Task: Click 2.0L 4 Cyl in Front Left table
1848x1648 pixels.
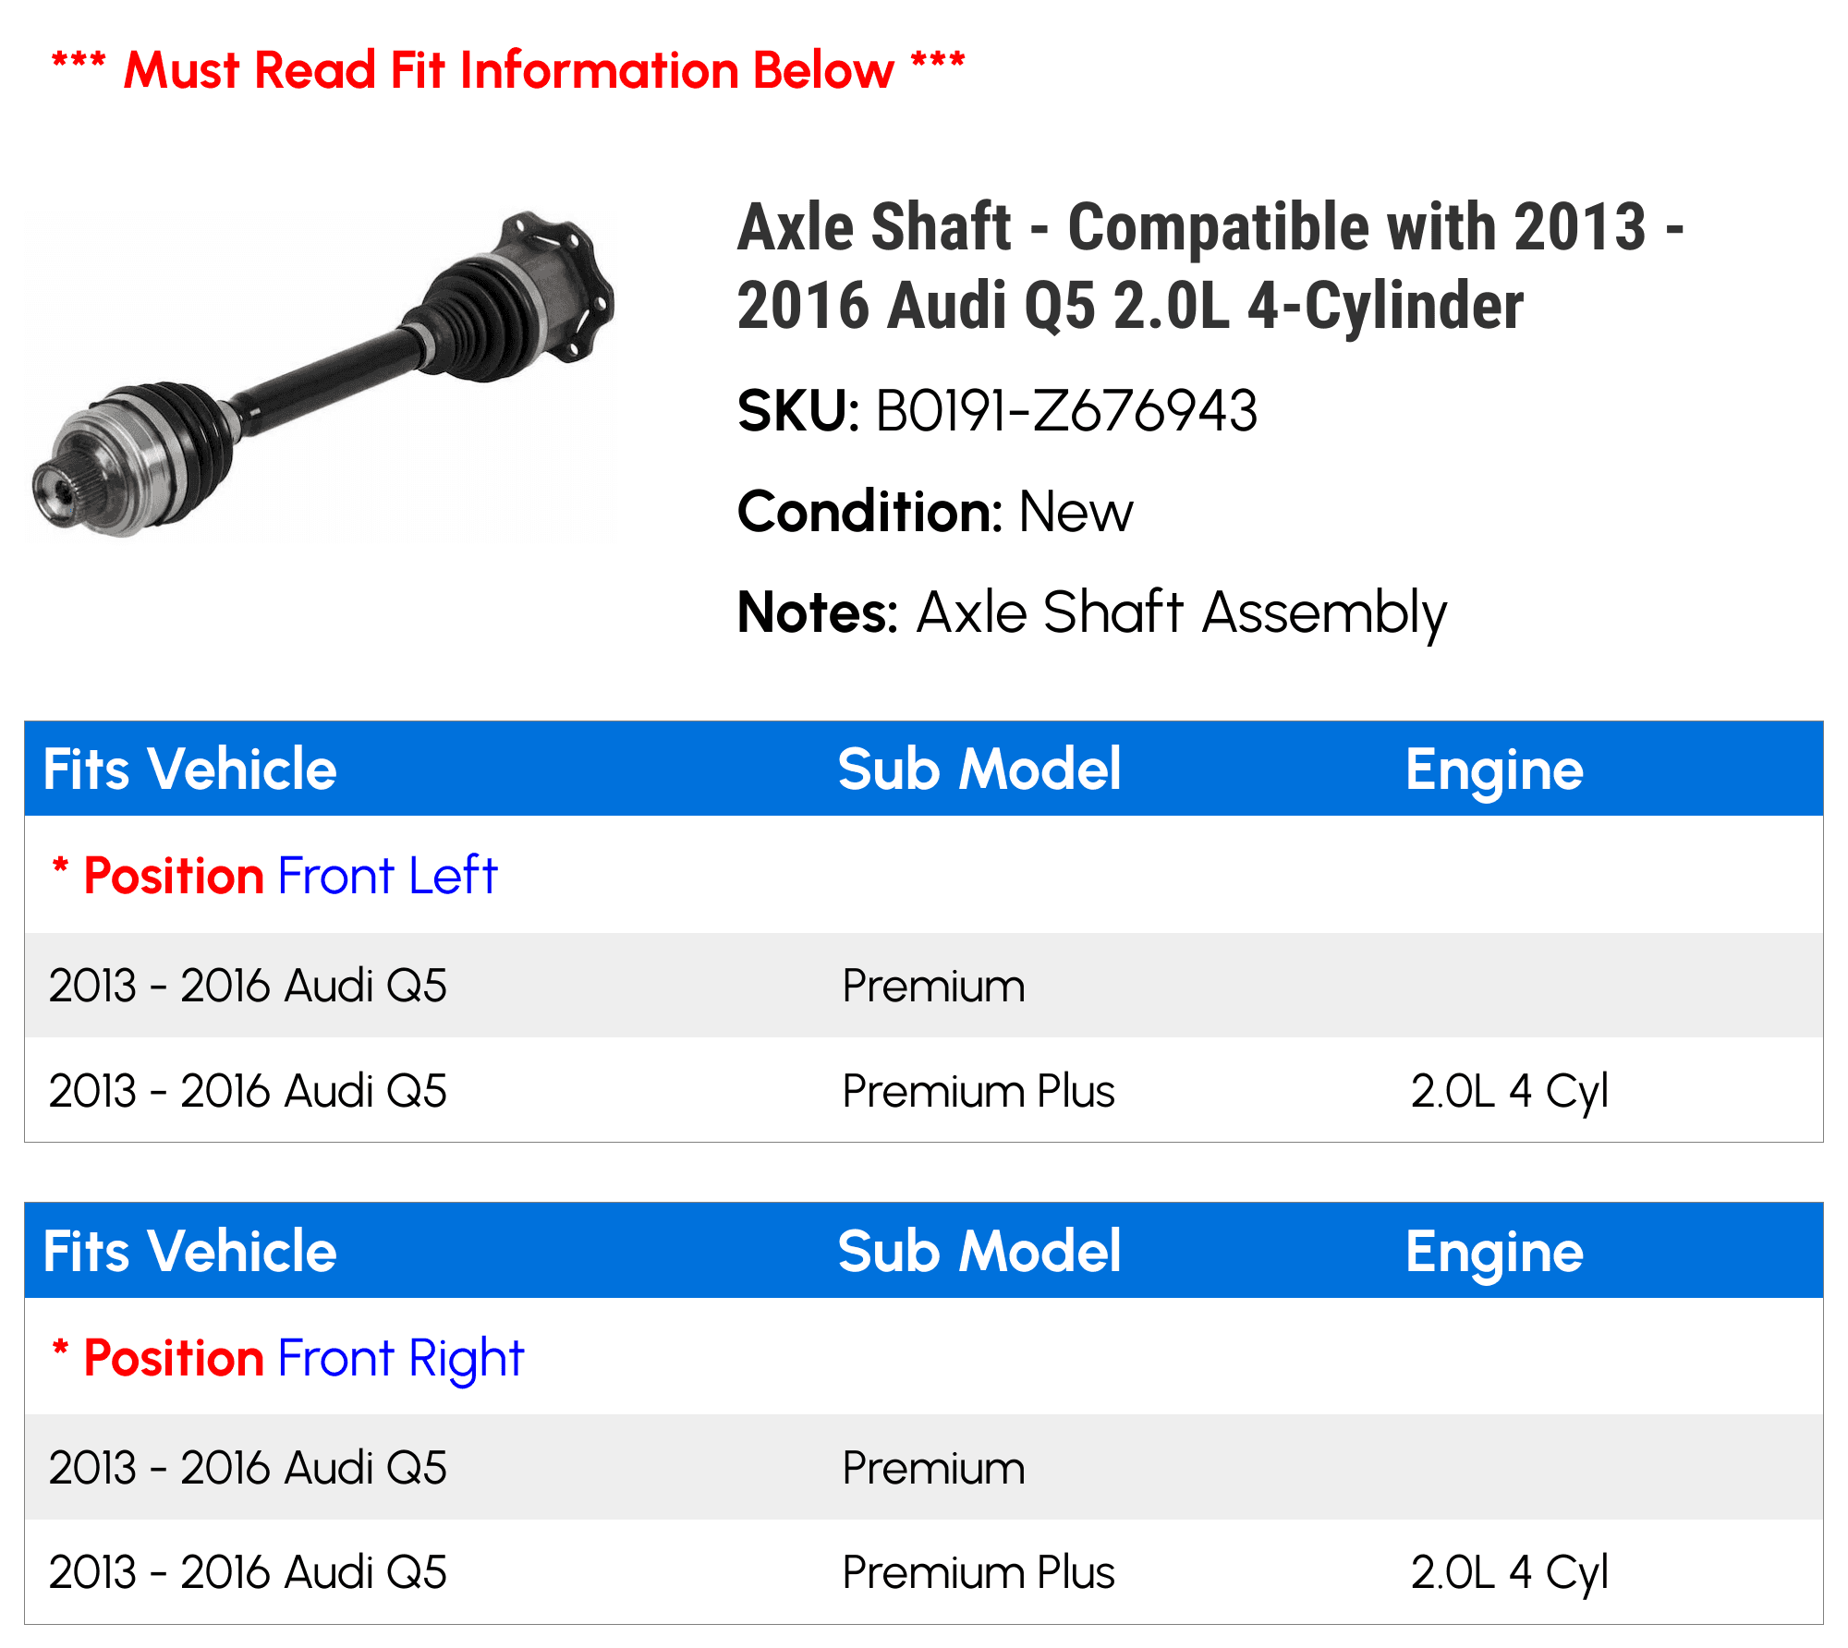Action: point(1510,1092)
